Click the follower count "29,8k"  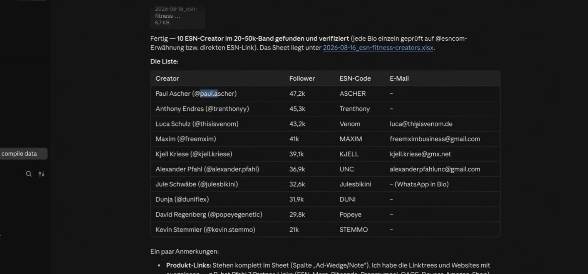click(297, 214)
